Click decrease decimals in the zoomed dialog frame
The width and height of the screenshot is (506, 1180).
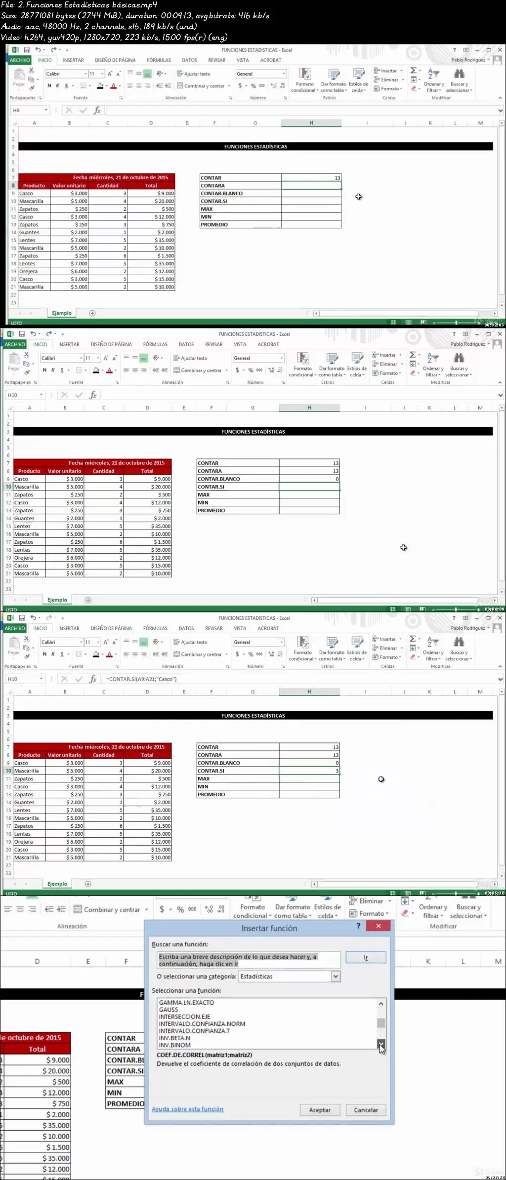[x=221, y=909]
